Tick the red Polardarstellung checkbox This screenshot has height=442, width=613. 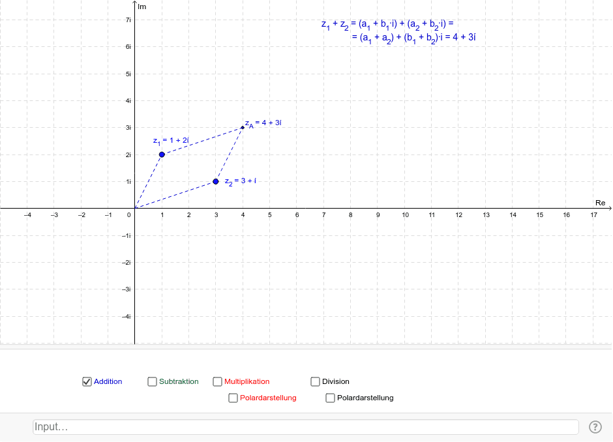[x=233, y=398]
